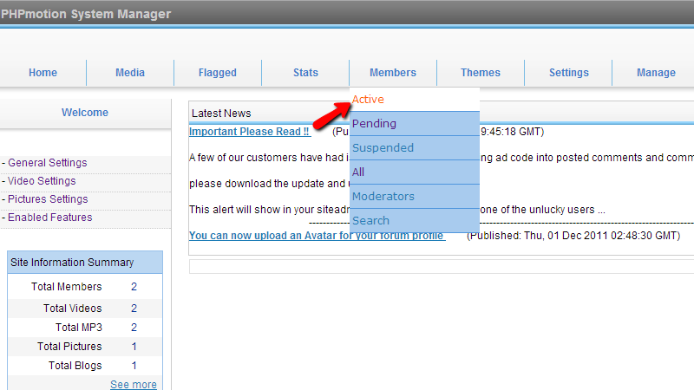This screenshot has width=694, height=390.
Task: Click the Welcome sidebar heading
Action: click(x=85, y=113)
